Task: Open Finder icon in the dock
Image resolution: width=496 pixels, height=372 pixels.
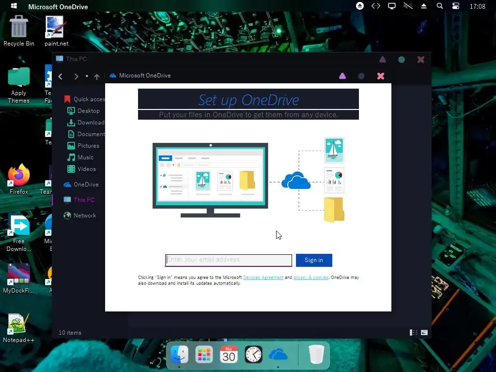Action: 179,354
